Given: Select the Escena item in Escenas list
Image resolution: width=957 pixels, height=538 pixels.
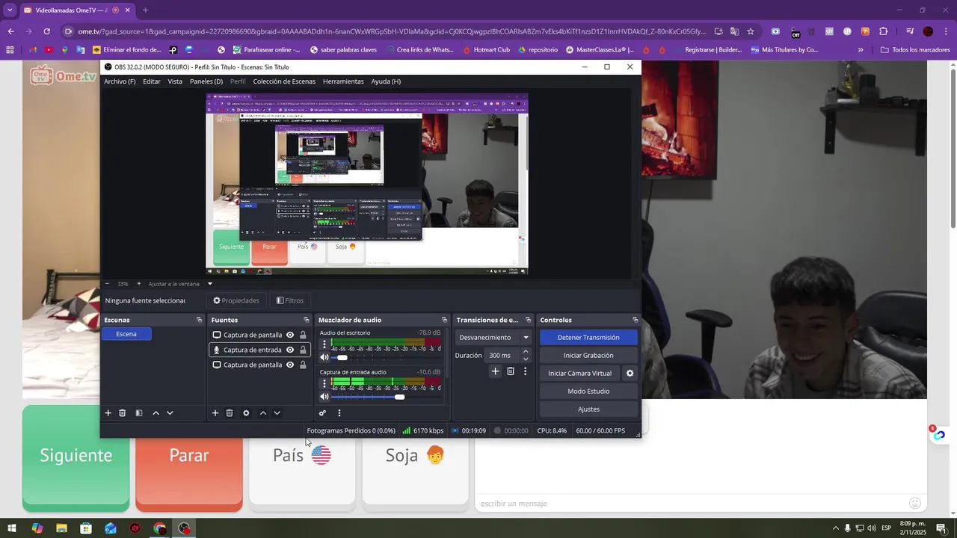Looking at the screenshot, I should (x=126, y=334).
